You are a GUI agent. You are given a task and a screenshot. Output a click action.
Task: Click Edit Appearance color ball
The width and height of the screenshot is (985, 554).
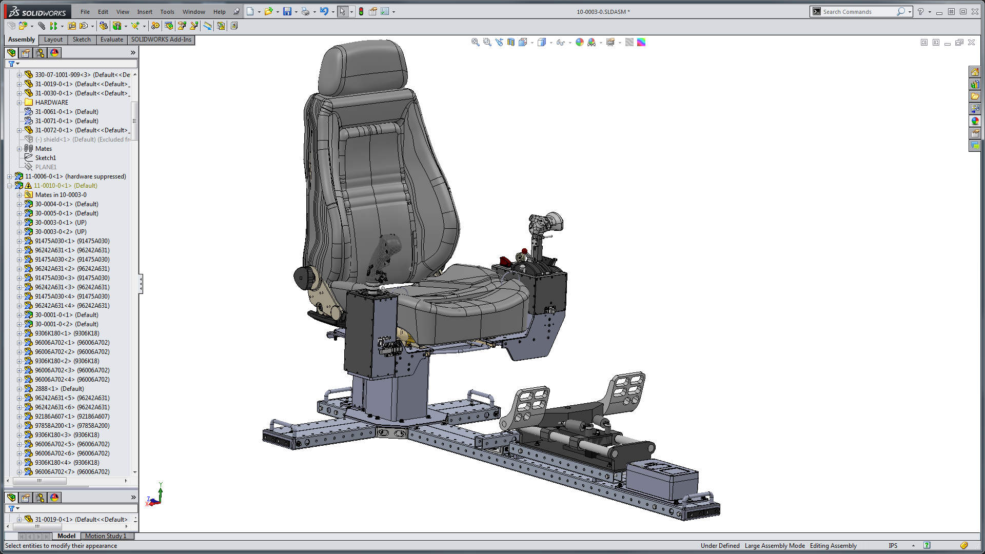[579, 42]
